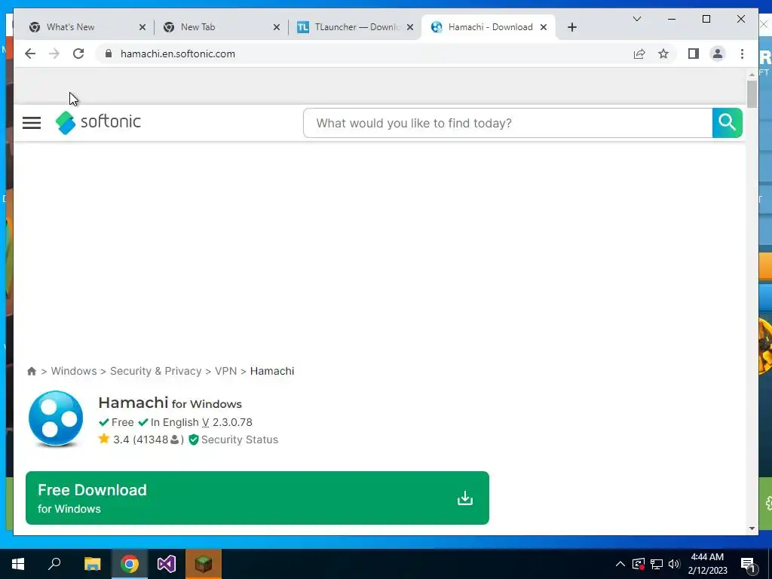Open Chrome side panel
This screenshot has width=772, height=579.
click(x=694, y=54)
